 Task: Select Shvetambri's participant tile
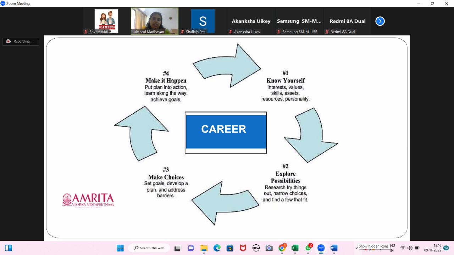106,21
